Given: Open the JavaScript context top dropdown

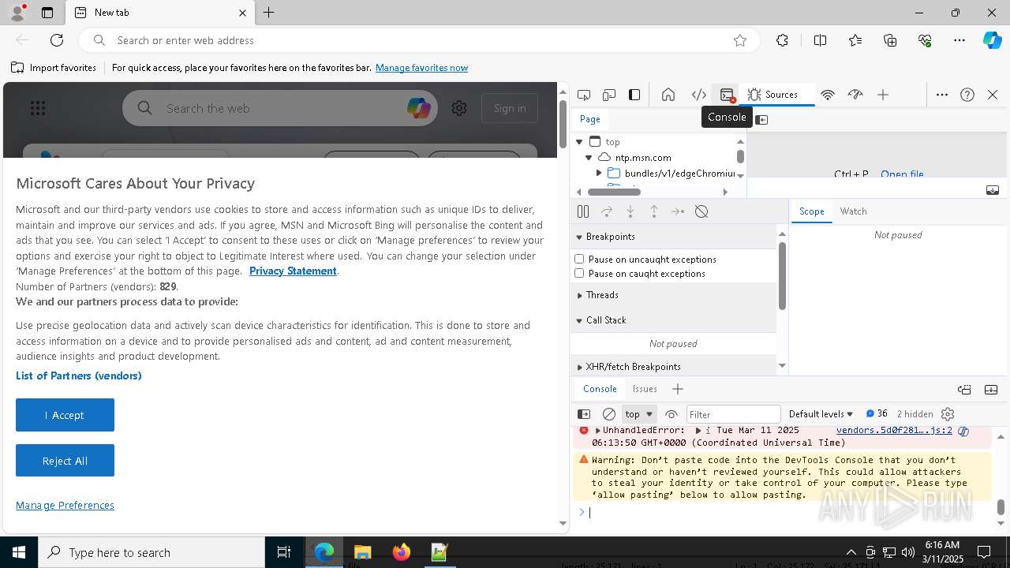Looking at the screenshot, I should coord(639,414).
